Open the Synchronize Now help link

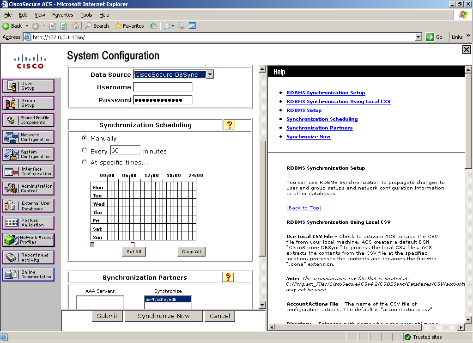pos(308,136)
